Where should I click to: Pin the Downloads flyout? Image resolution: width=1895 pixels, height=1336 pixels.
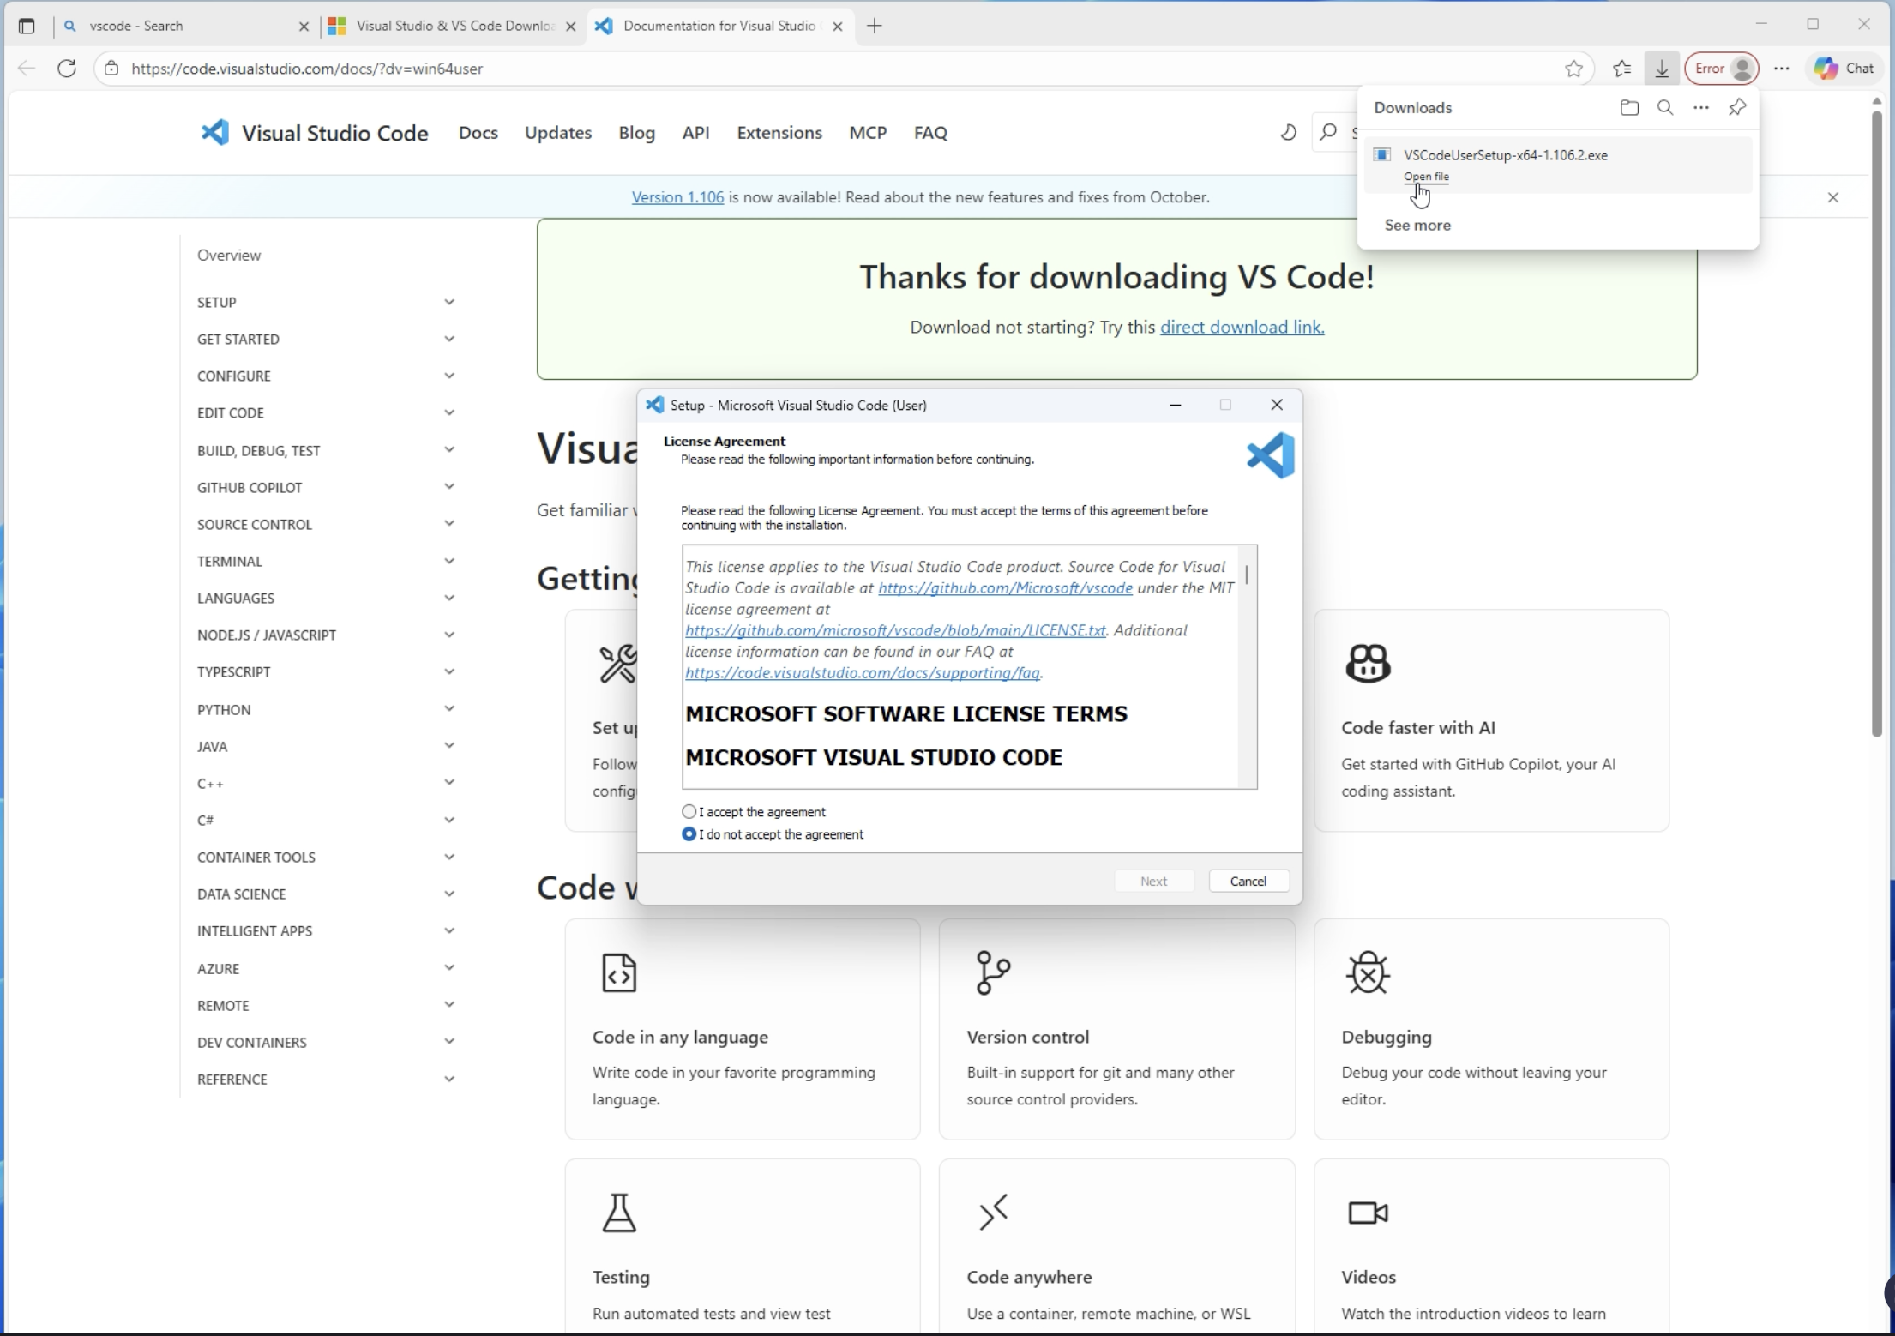click(x=1737, y=107)
